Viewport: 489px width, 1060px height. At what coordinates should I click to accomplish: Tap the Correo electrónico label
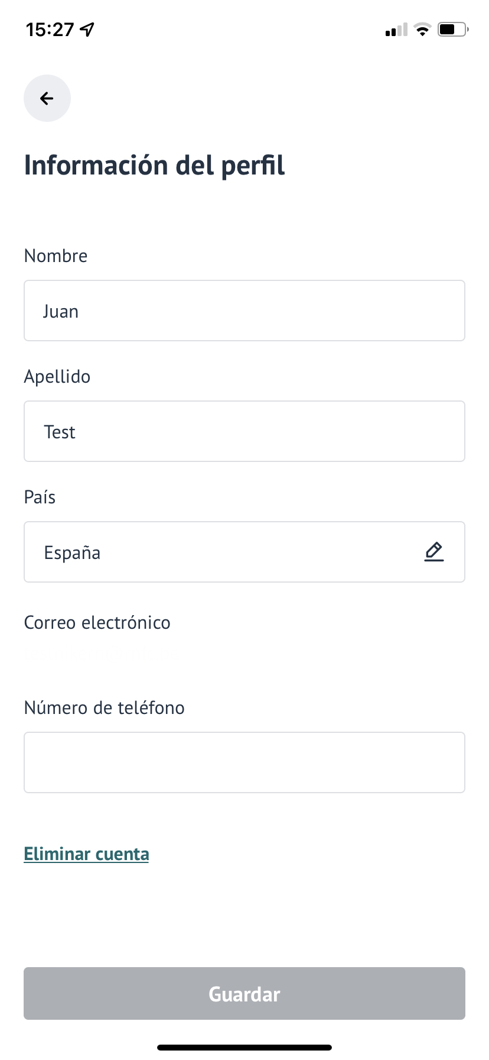[97, 623]
